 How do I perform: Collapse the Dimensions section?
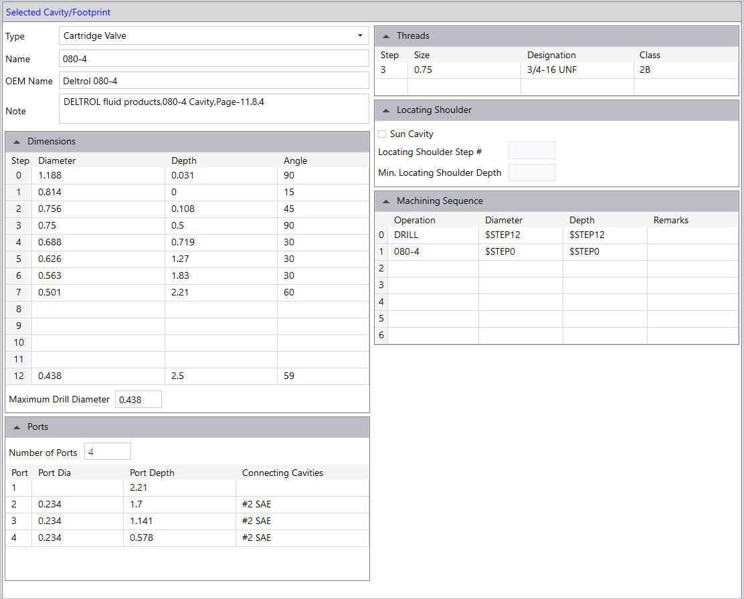click(17, 142)
